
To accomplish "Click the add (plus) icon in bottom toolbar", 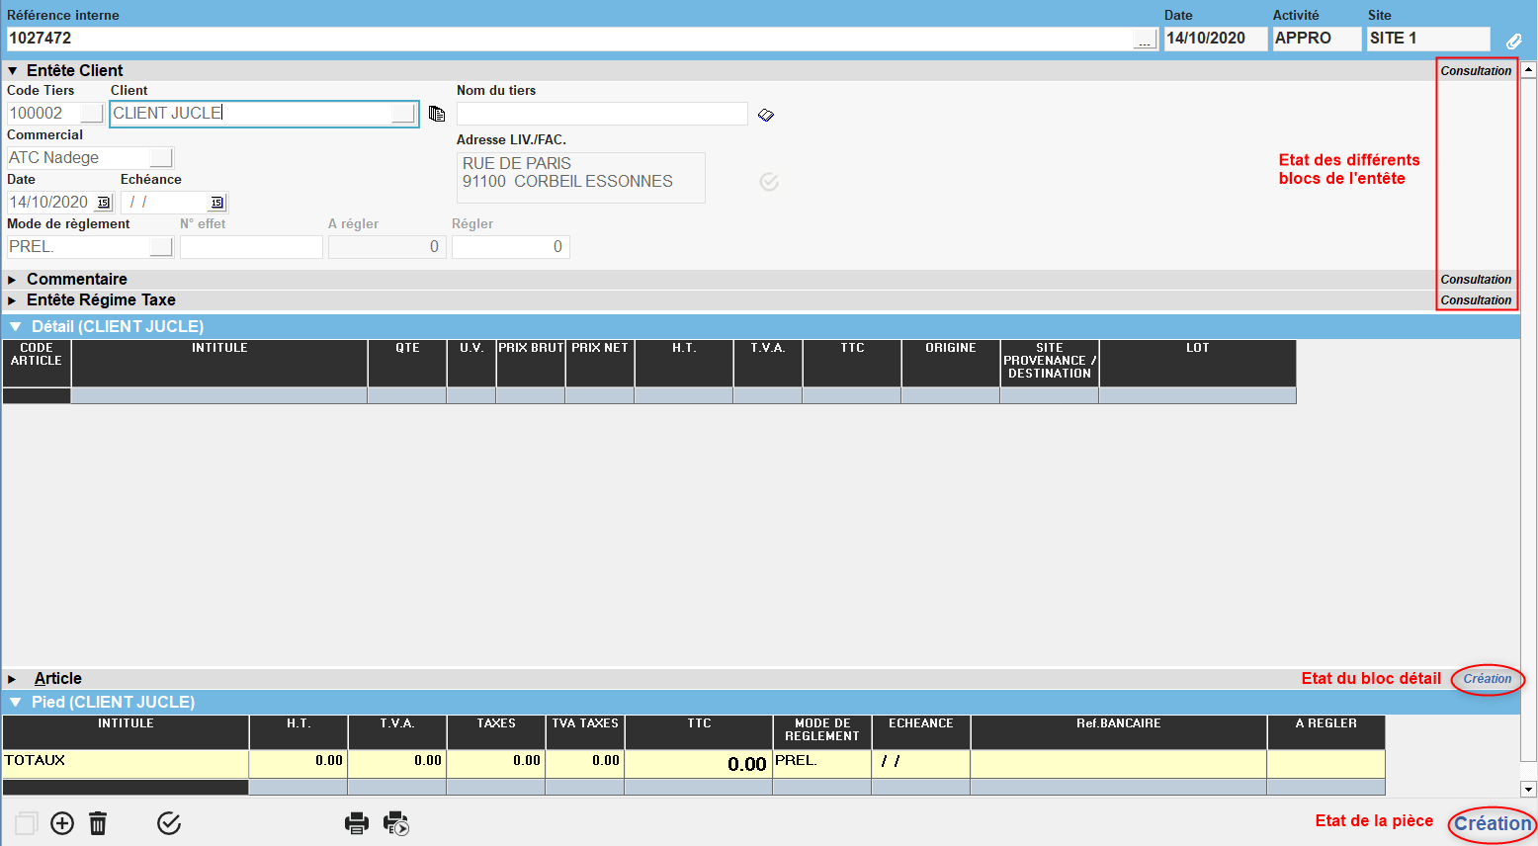I will coord(62,823).
